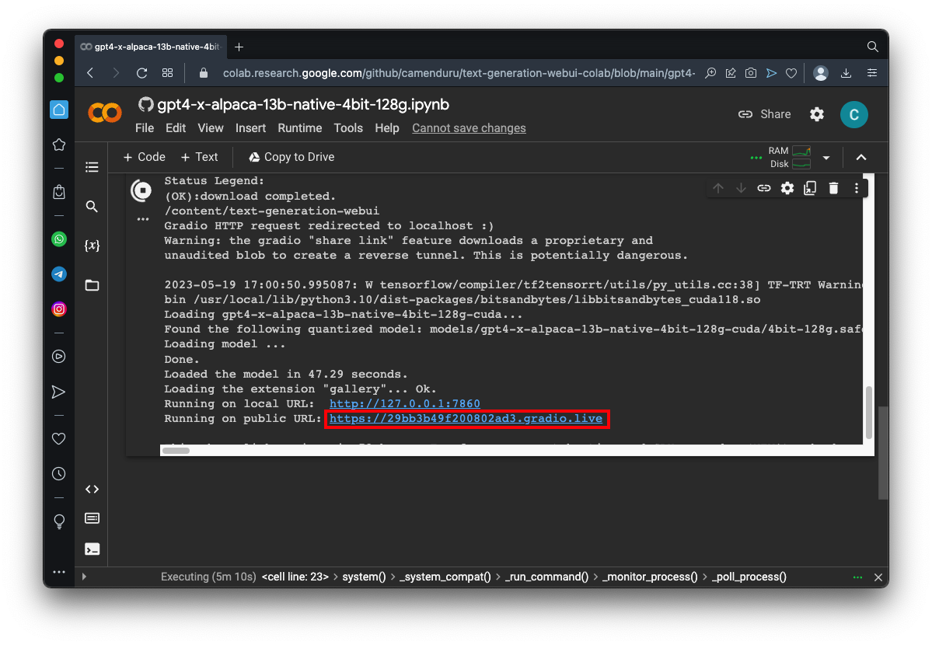Screen dimensions: 932x645
Task: Expand RAM Disk resources dropdown arrow
Action: coord(826,158)
